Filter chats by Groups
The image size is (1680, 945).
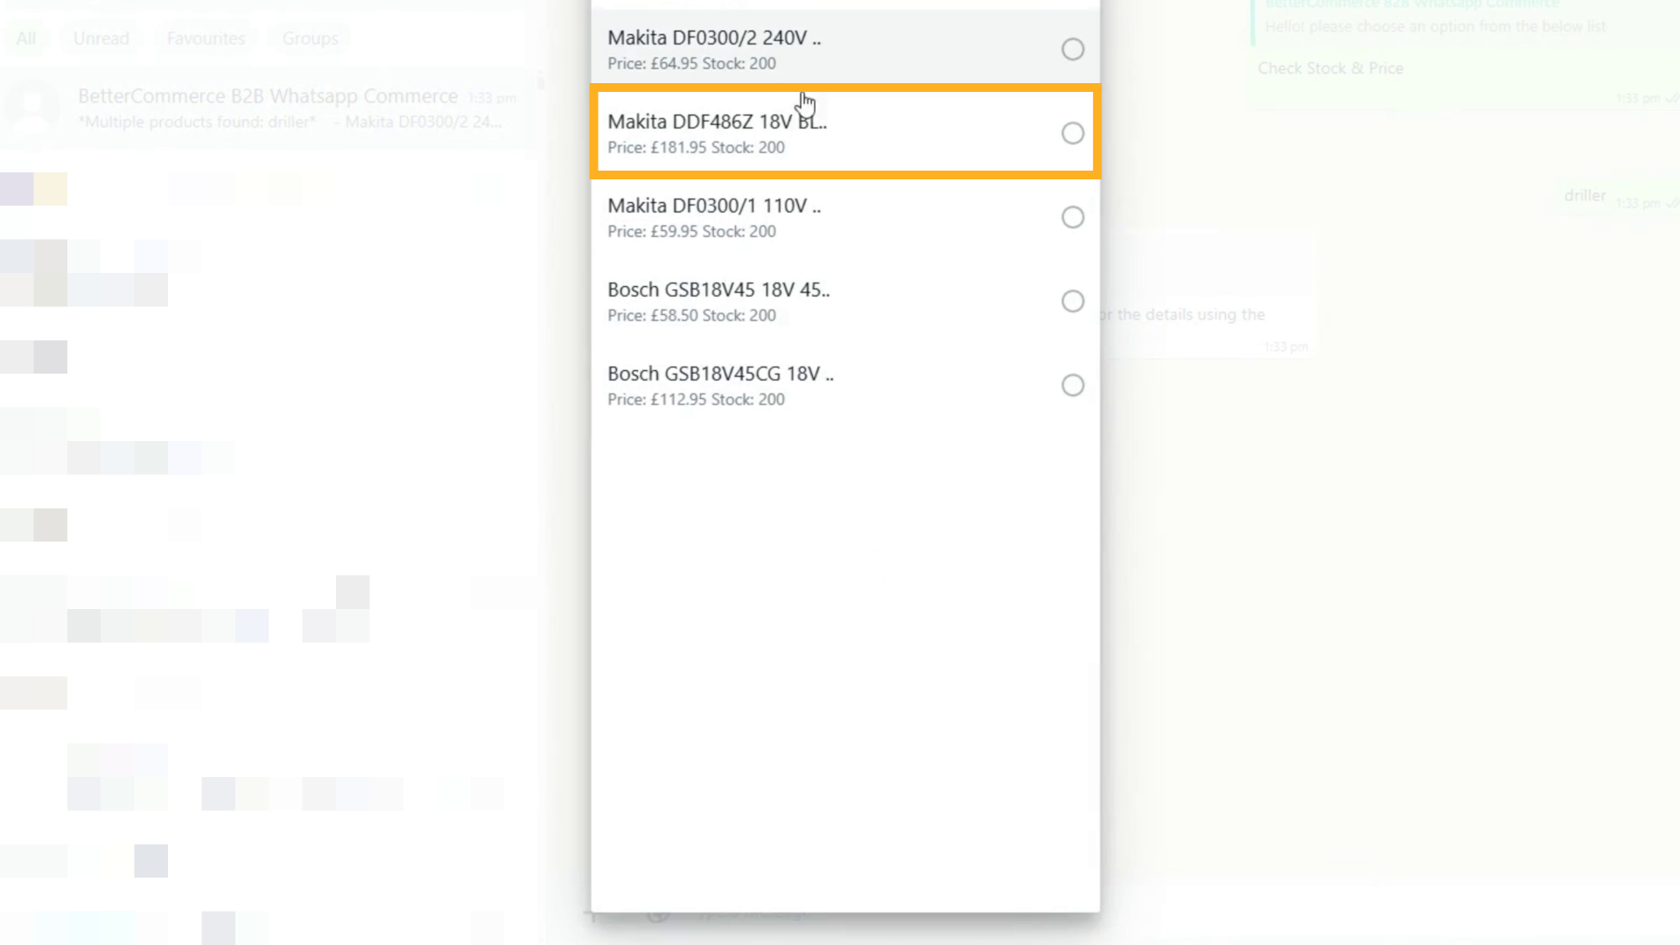pyautogui.click(x=310, y=38)
